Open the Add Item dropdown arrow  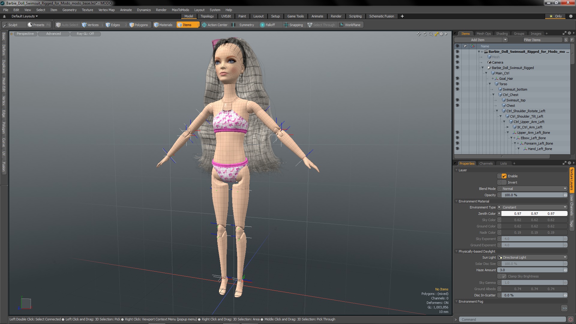point(505,40)
